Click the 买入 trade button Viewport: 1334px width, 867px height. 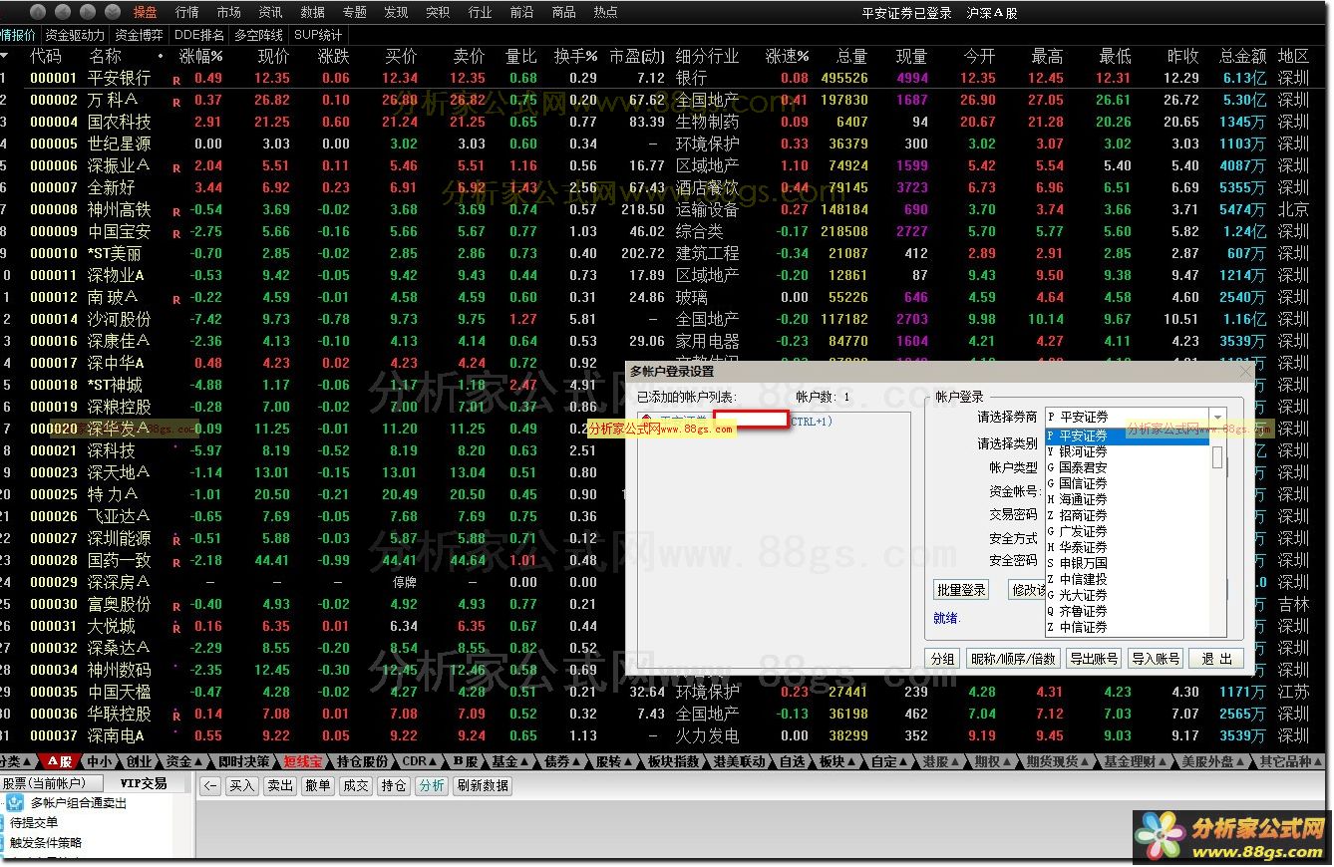click(241, 785)
